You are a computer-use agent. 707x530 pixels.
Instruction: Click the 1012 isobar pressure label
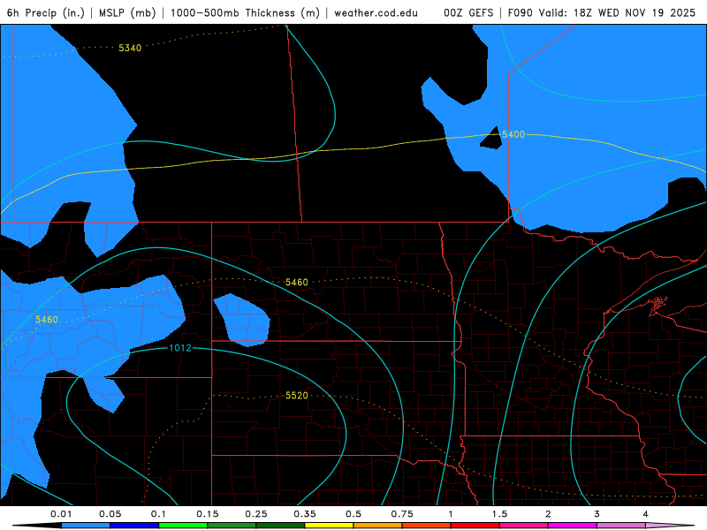coord(180,348)
